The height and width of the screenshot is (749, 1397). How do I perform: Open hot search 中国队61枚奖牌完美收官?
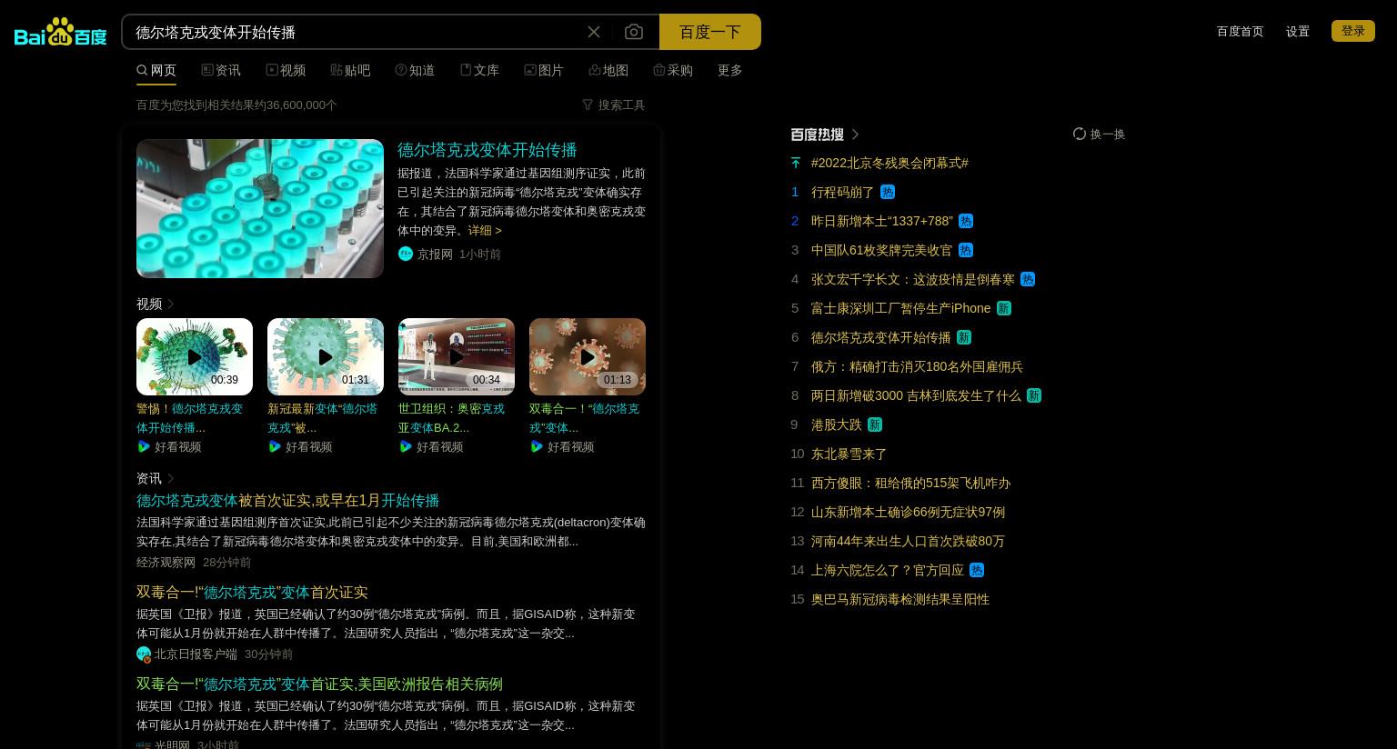click(x=881, y=250)
